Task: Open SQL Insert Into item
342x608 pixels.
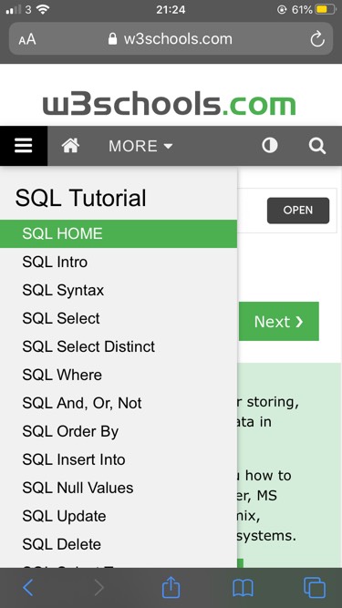Action: click(119, 460)
